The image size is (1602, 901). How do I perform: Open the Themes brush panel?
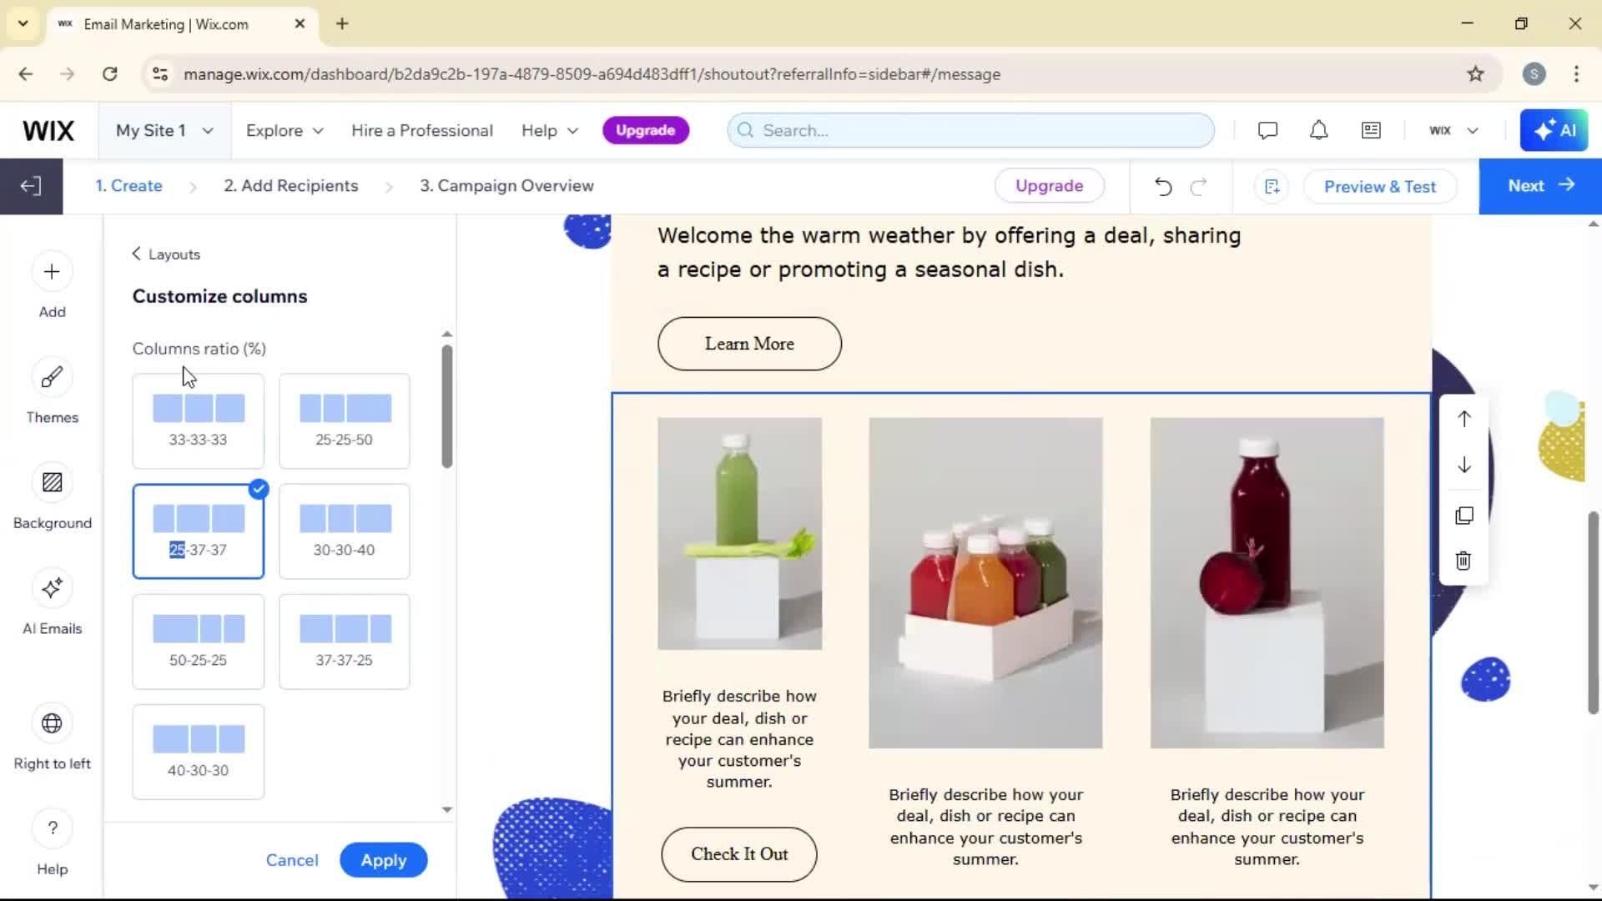pos(52,391)
